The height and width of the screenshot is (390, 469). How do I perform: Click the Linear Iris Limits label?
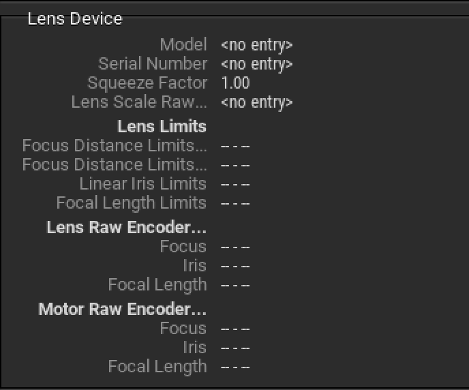pos(142,184)
